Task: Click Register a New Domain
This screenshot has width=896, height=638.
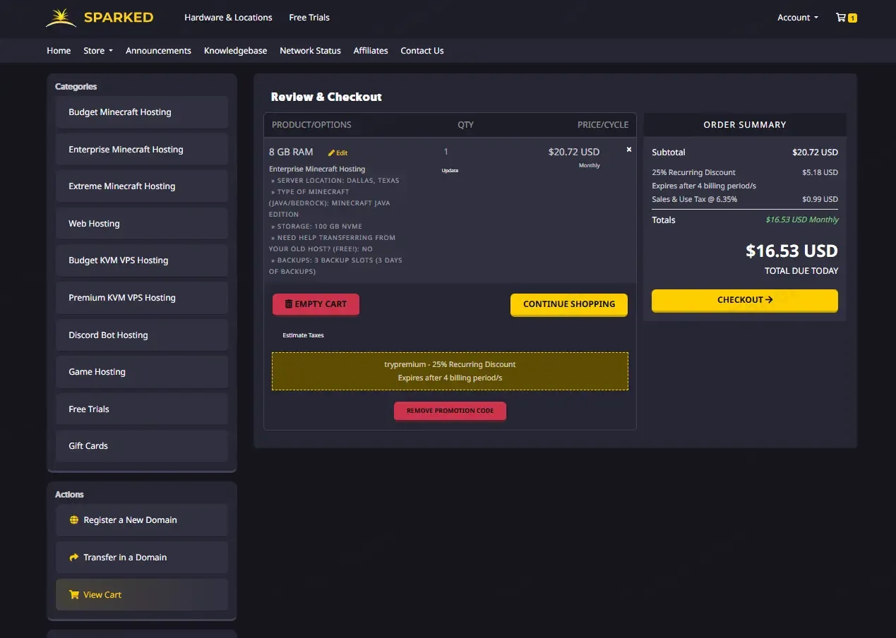Action: tap(142, 520)
